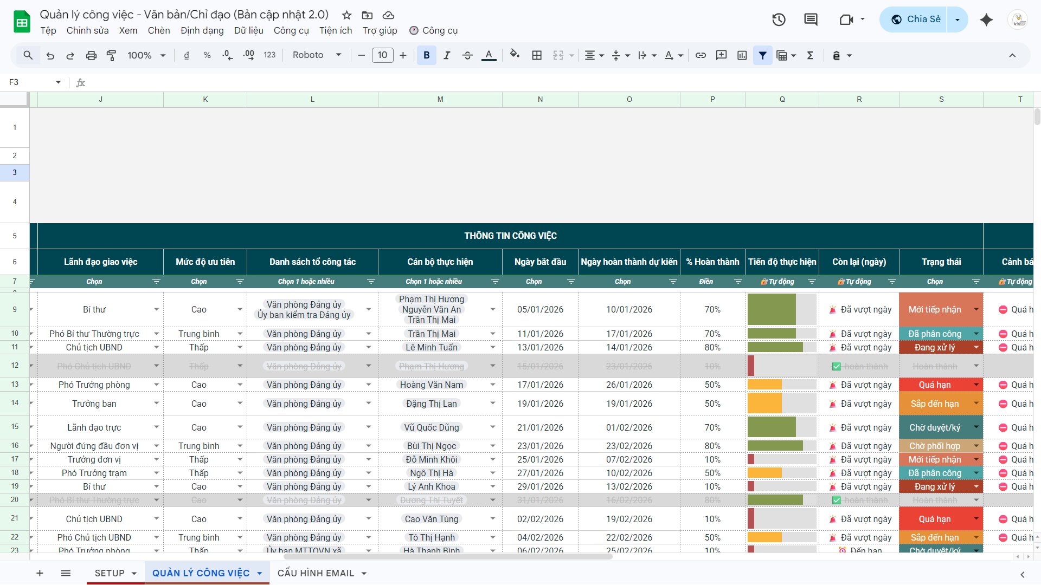This screenshot has width=1041, height=585.
Task: Open comments history icon
Action: tap(811, 19)
